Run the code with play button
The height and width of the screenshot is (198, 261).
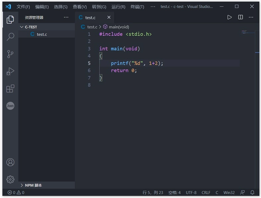point(229,17)
